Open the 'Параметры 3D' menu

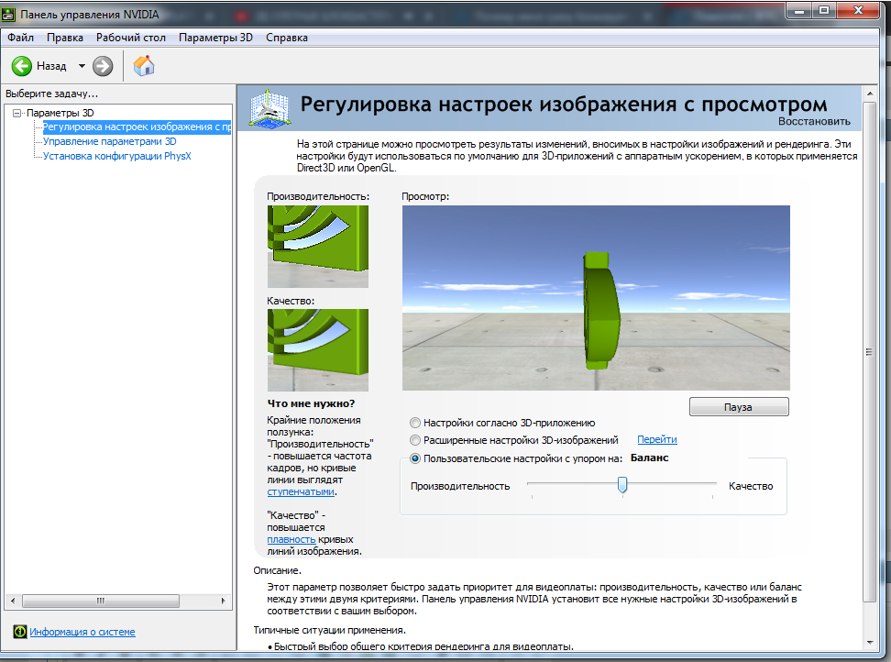[215, 38]
